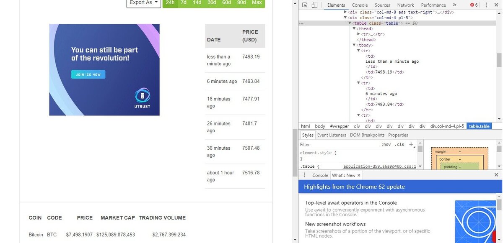Open the Sources tab
This screenshot has width=503, height=243.
[x=382, y=5]
